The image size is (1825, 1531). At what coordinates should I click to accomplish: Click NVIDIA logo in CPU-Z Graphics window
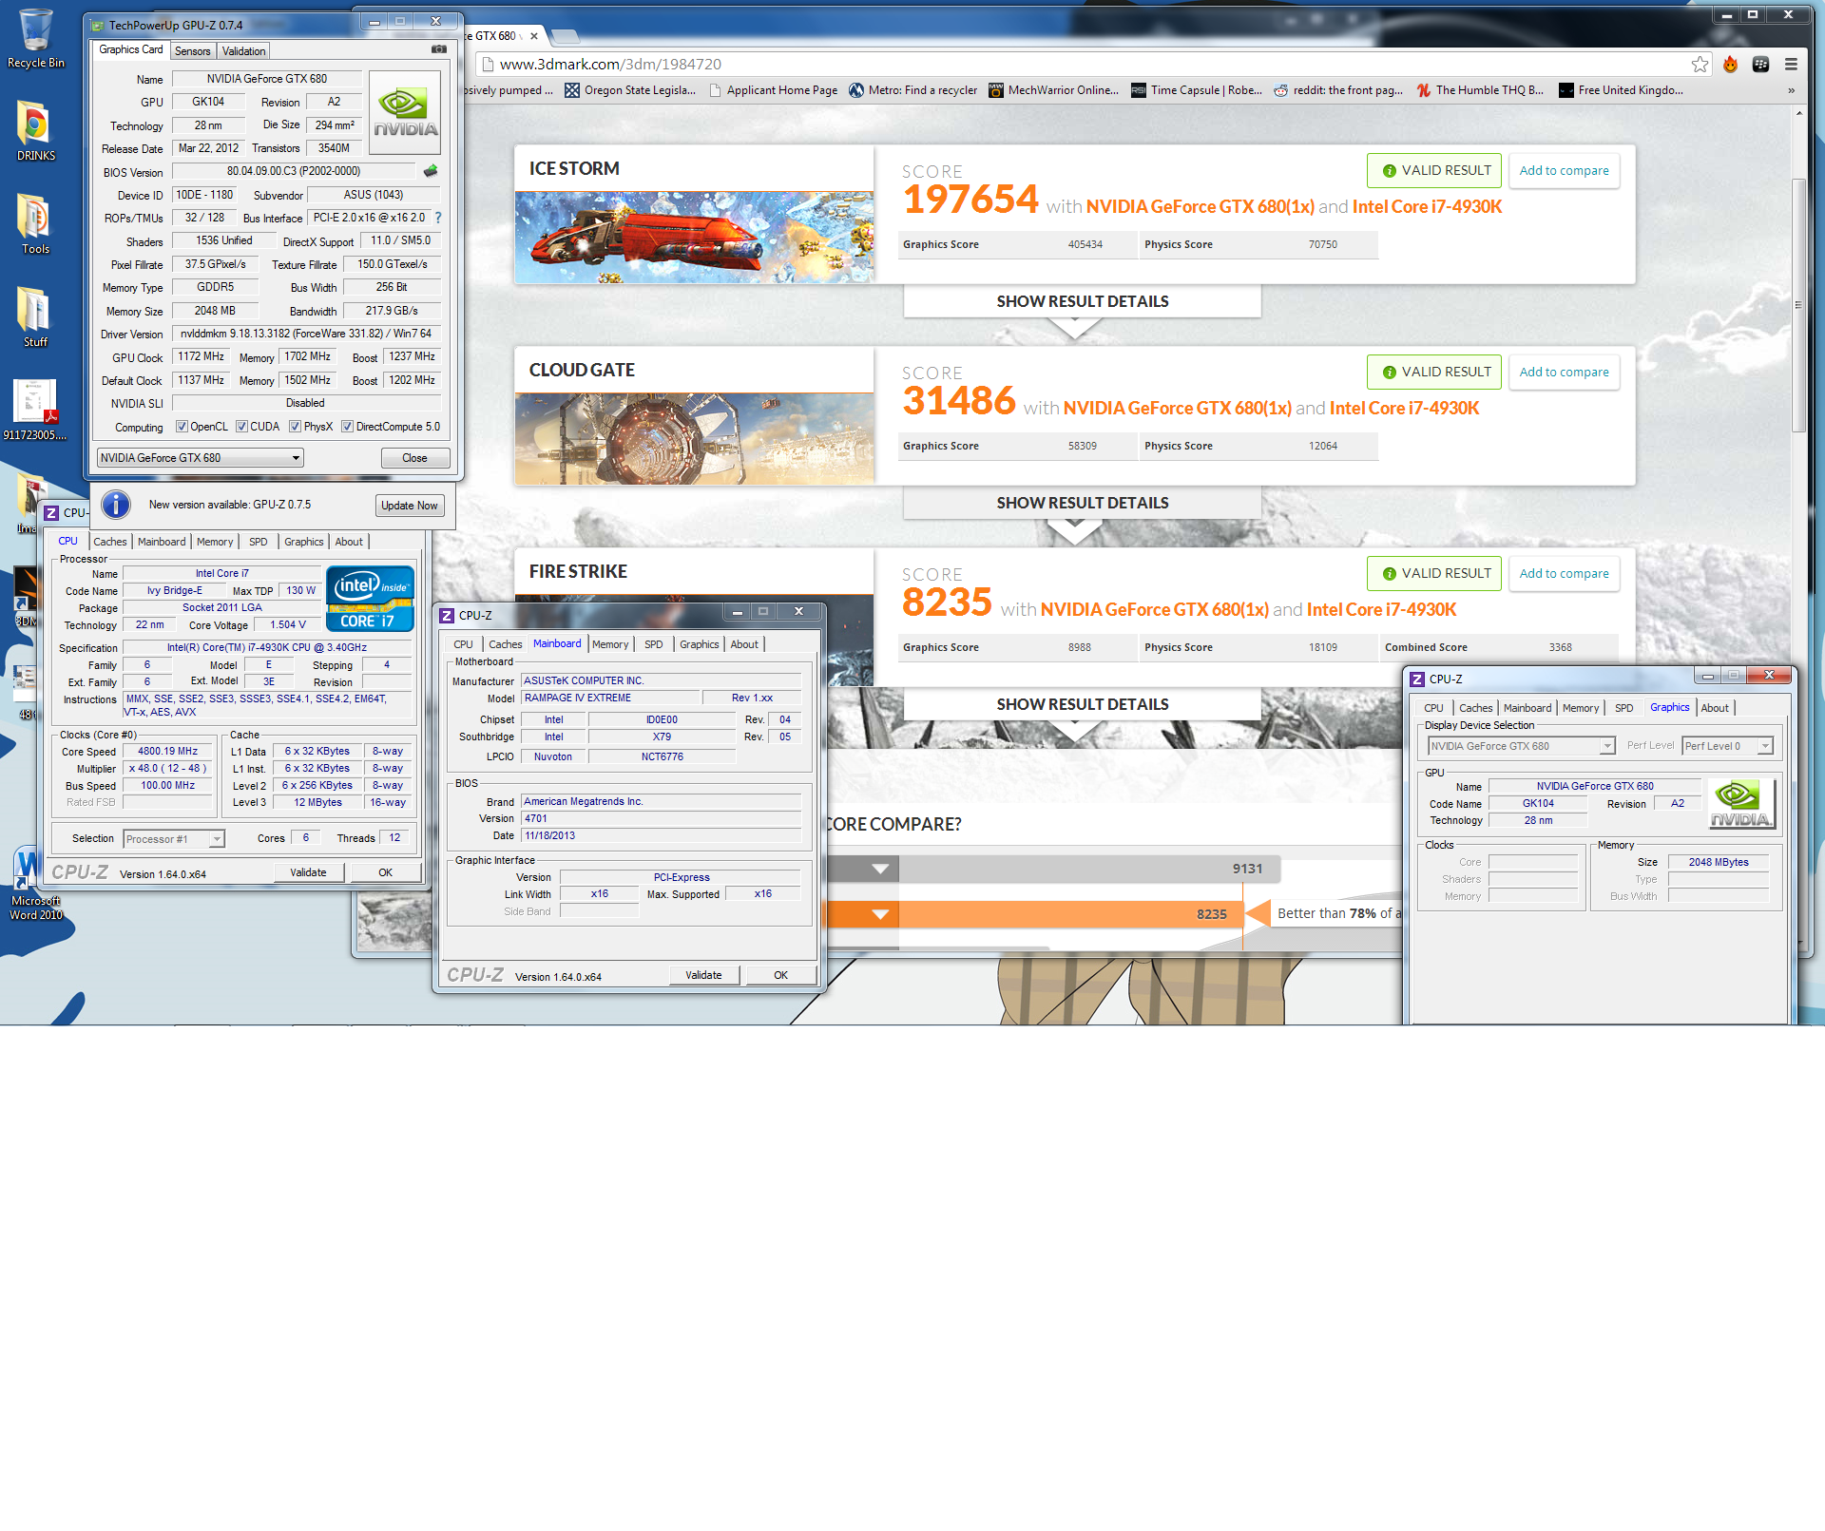tap(1740, 804)
